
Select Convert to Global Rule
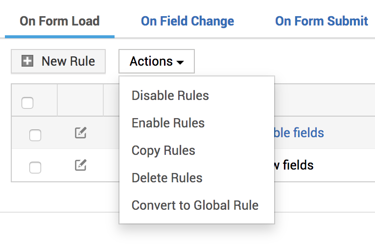[195, 205]
